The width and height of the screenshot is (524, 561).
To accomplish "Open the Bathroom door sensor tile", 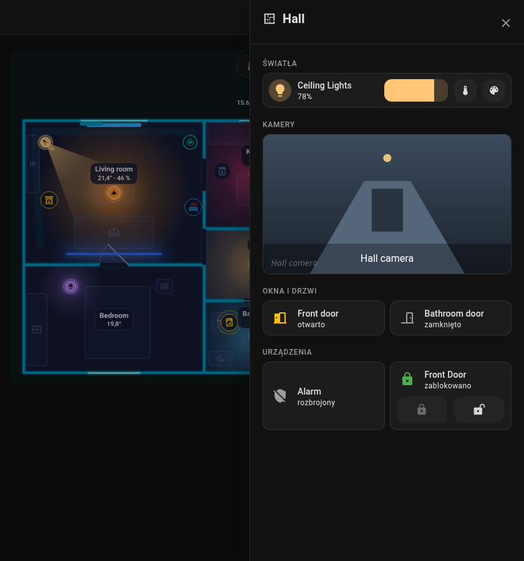I will click(450, 318).
